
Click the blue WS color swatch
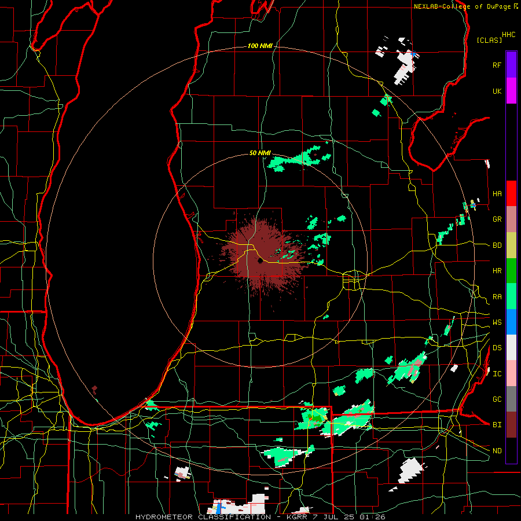(511, 322)
